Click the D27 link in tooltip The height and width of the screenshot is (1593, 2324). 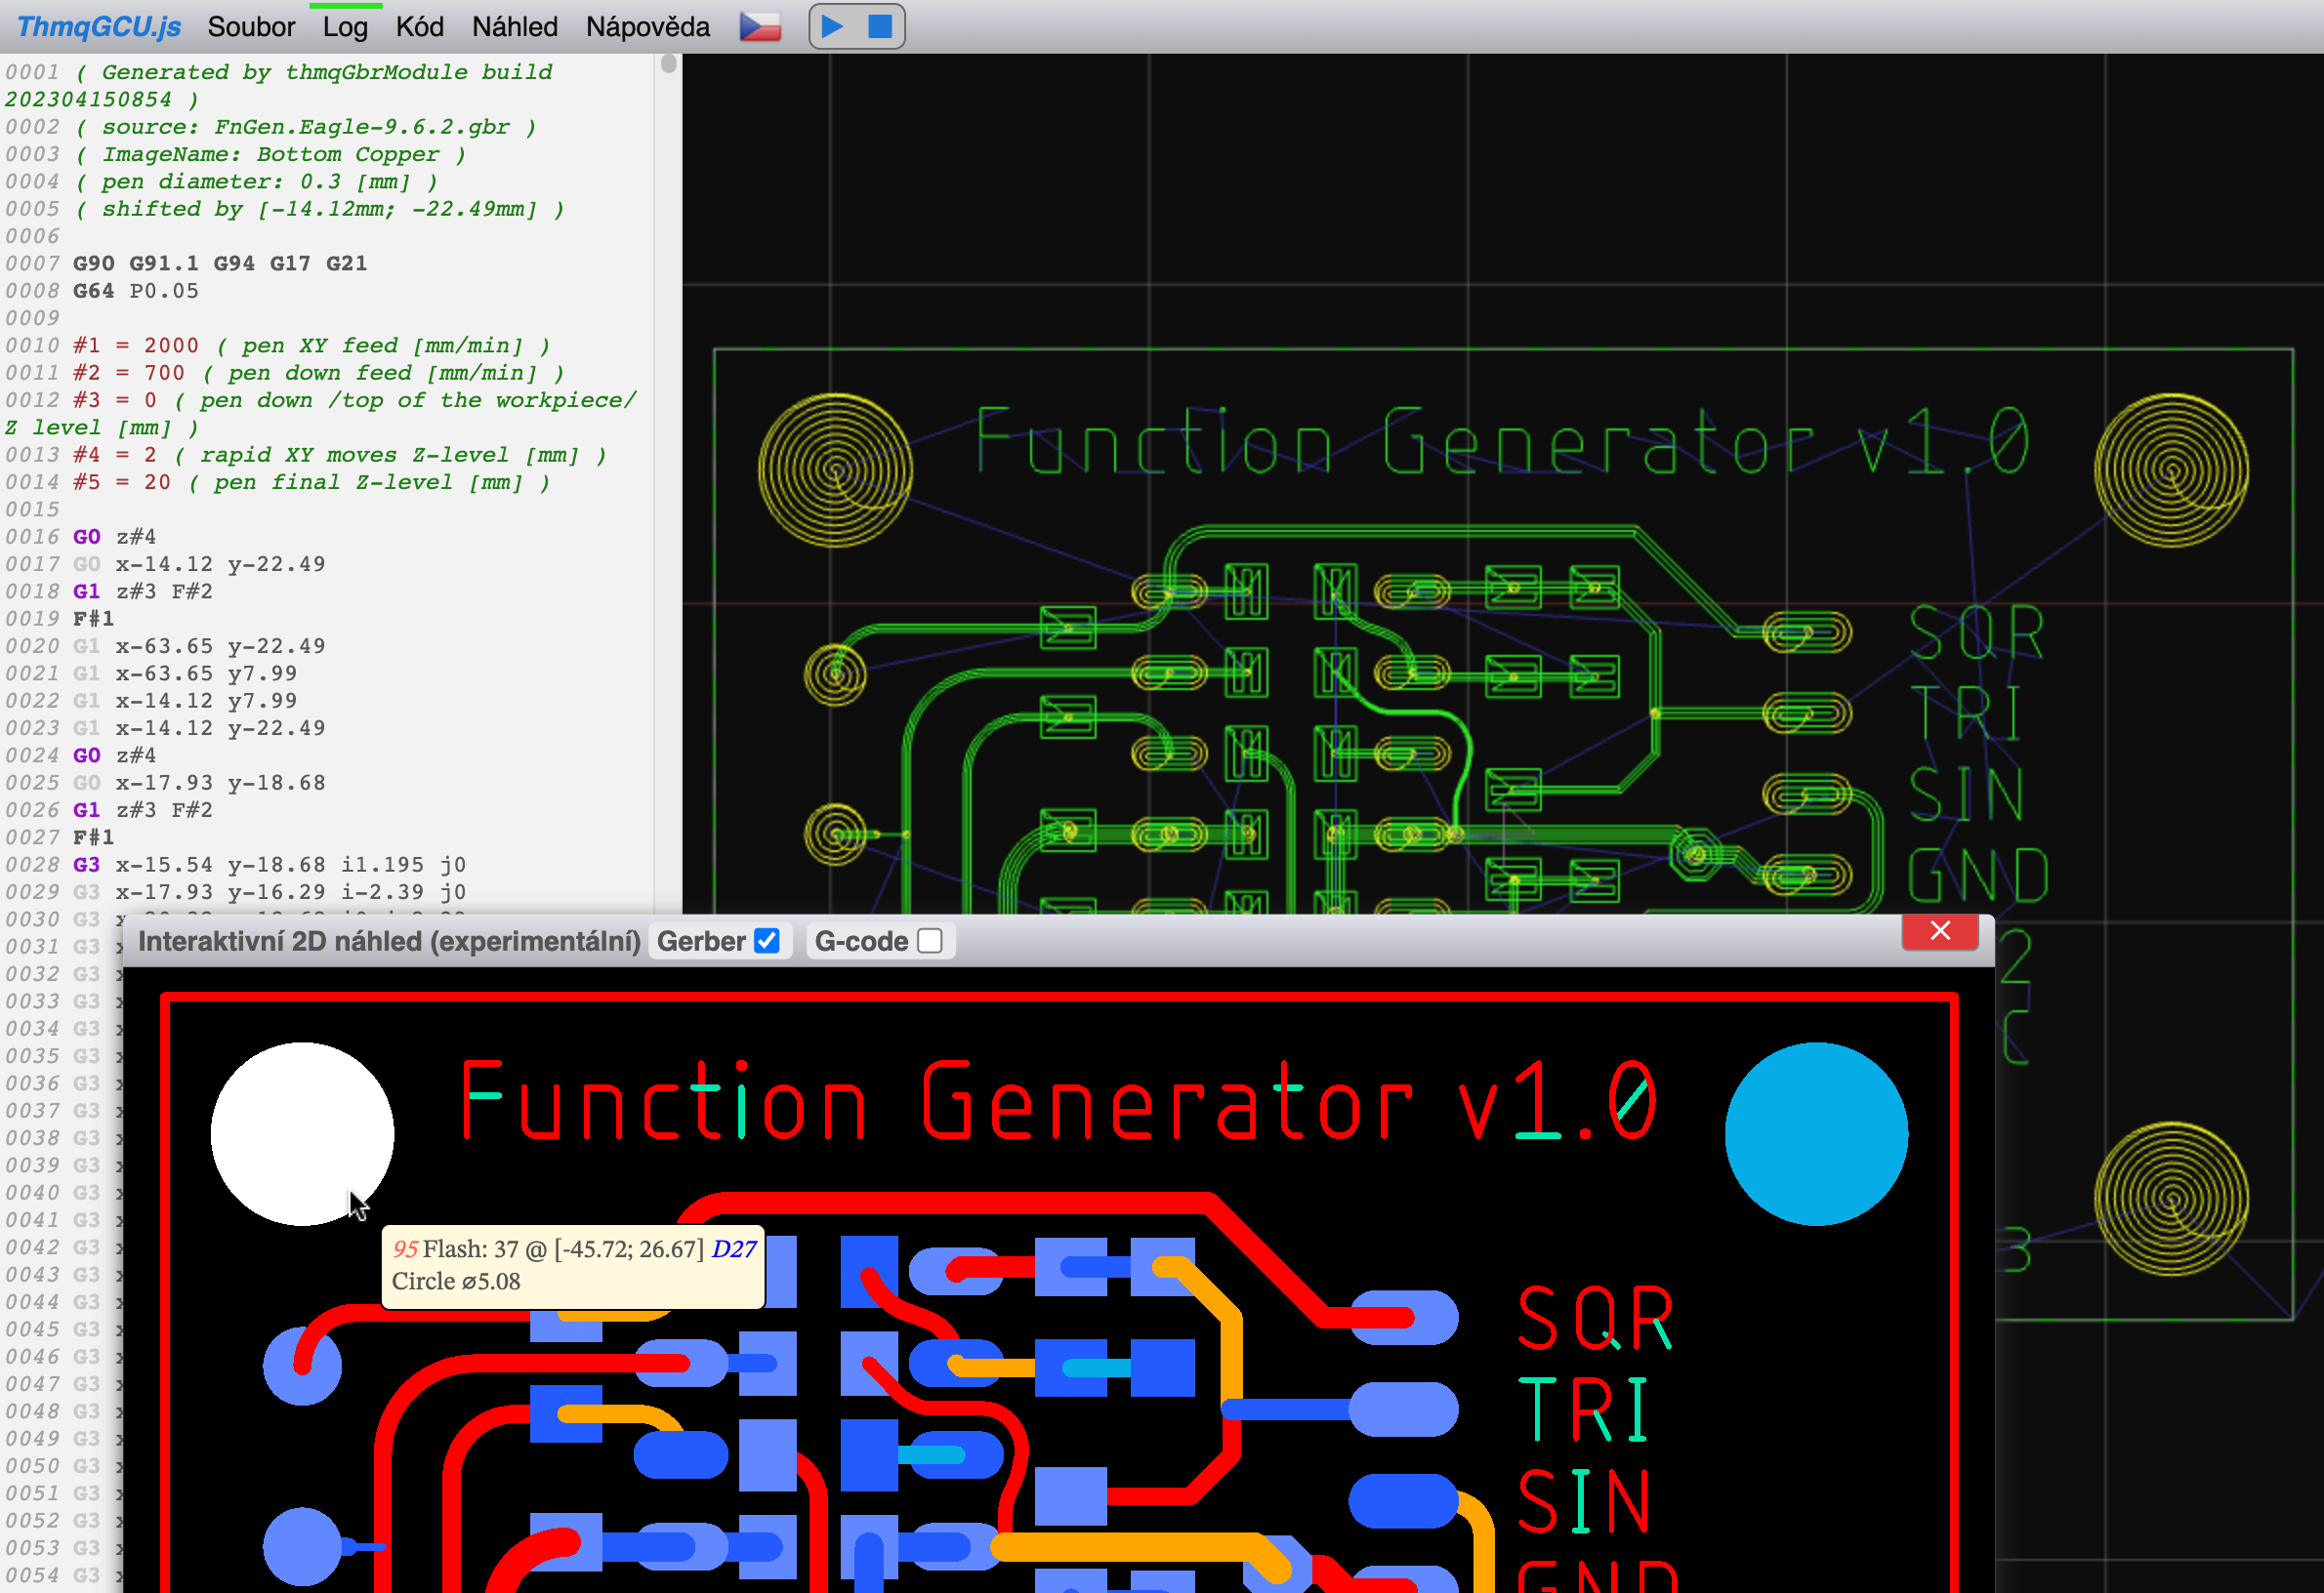tap(733, 1249)
